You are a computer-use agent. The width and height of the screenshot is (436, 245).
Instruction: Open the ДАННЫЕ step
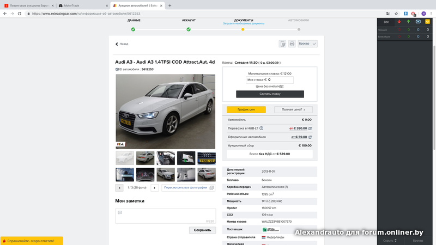tap(134, 20)
